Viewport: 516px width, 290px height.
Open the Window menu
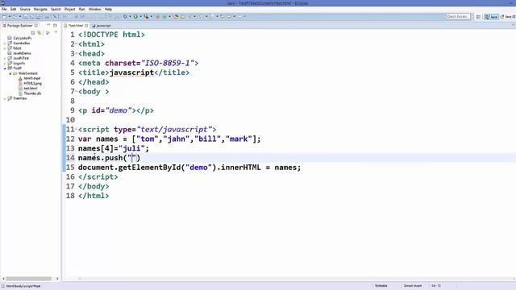(95, 9)
